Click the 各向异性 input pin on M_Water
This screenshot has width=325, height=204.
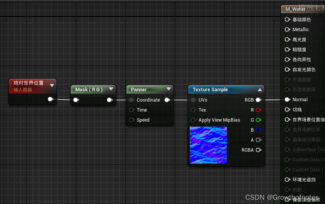coord(287,59)
